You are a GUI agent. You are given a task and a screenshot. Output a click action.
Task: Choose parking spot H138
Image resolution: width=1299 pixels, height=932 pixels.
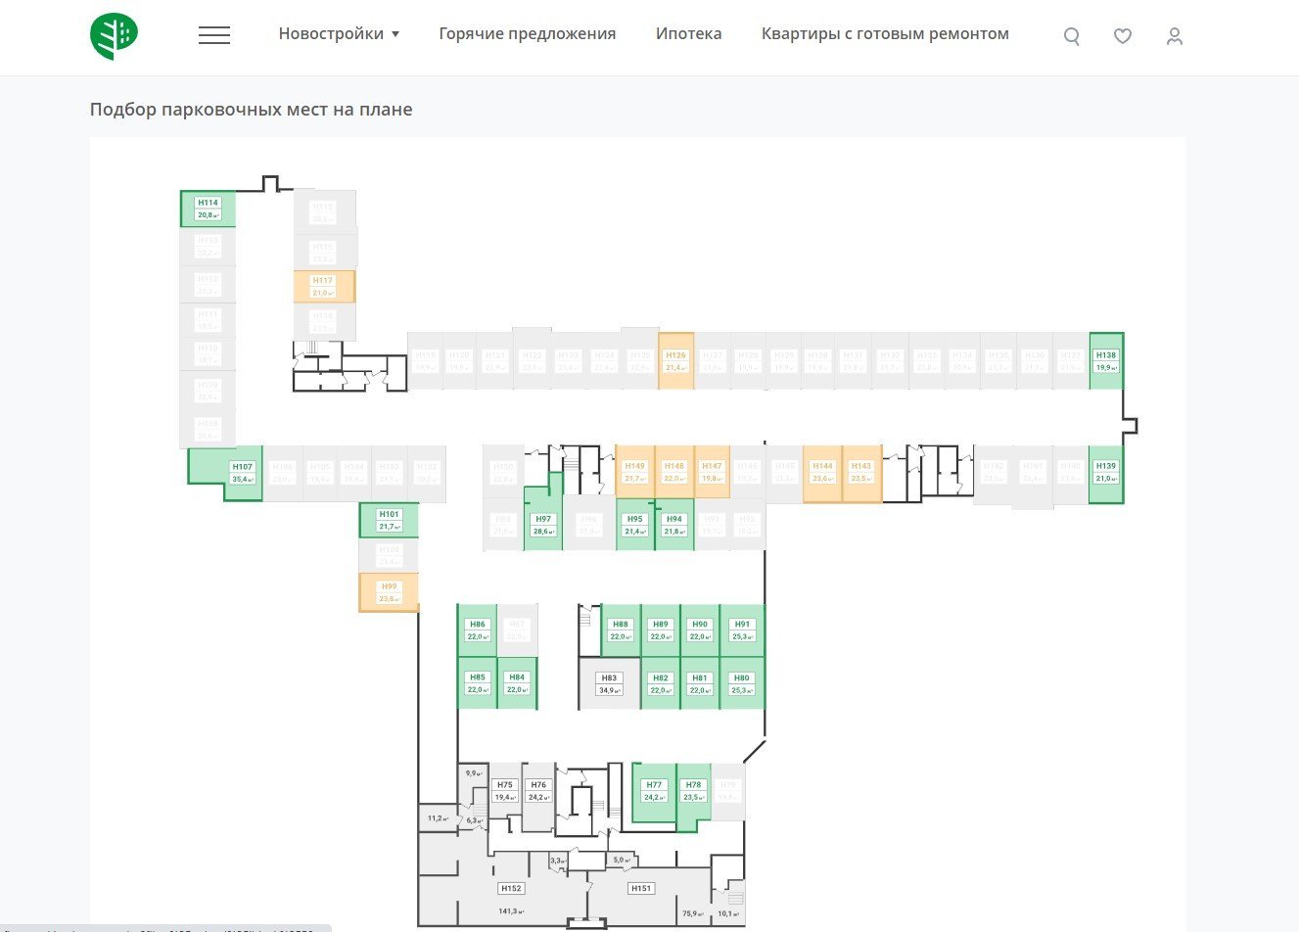(1106, 361)
